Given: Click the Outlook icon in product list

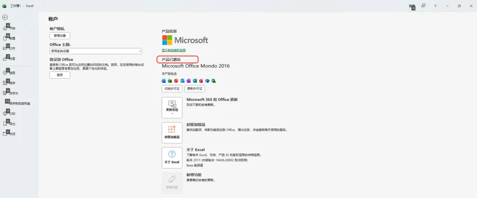Looking at the screenshot, I should 182,81.
